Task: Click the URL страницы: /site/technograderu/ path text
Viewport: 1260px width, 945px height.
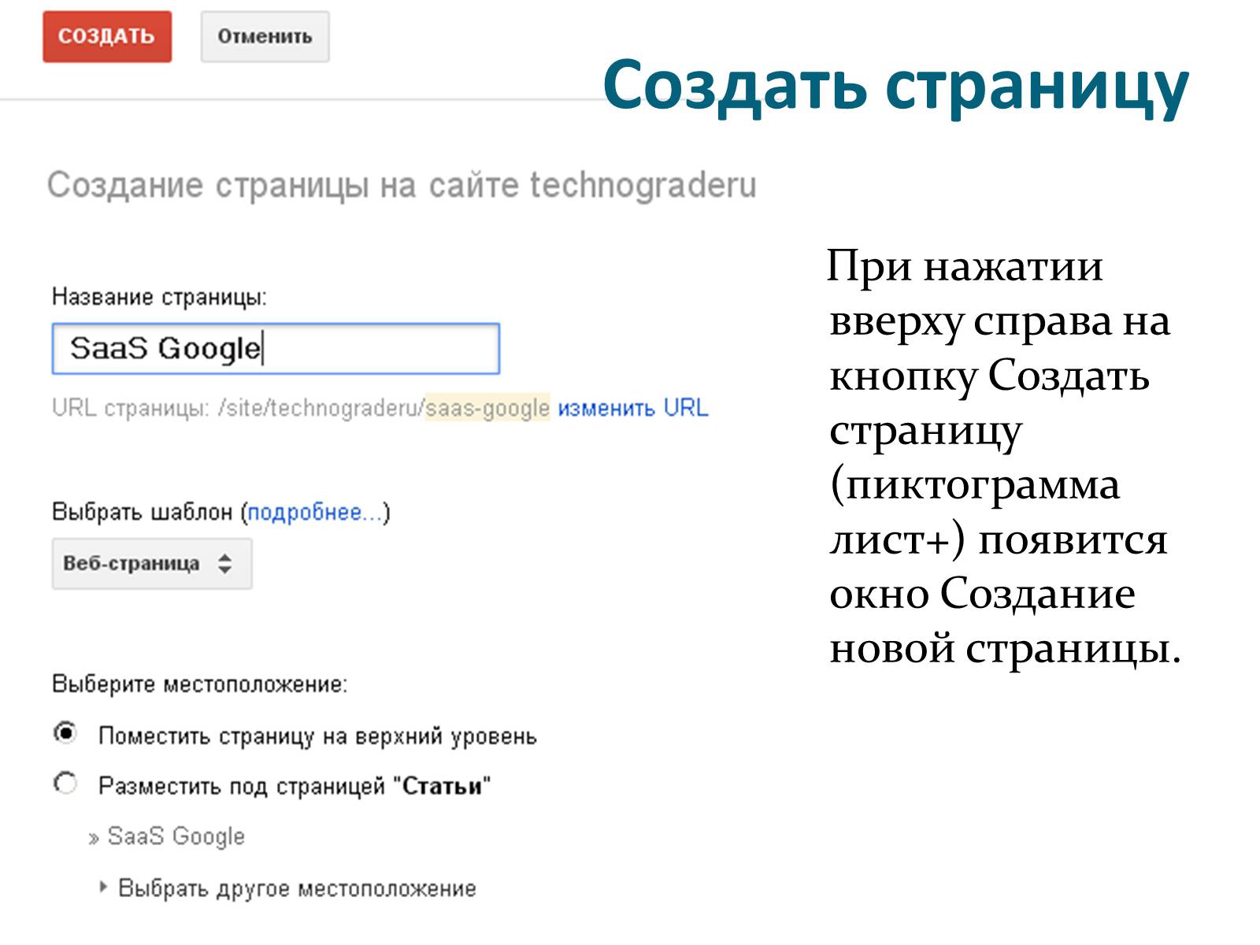Action: (238, 408)
